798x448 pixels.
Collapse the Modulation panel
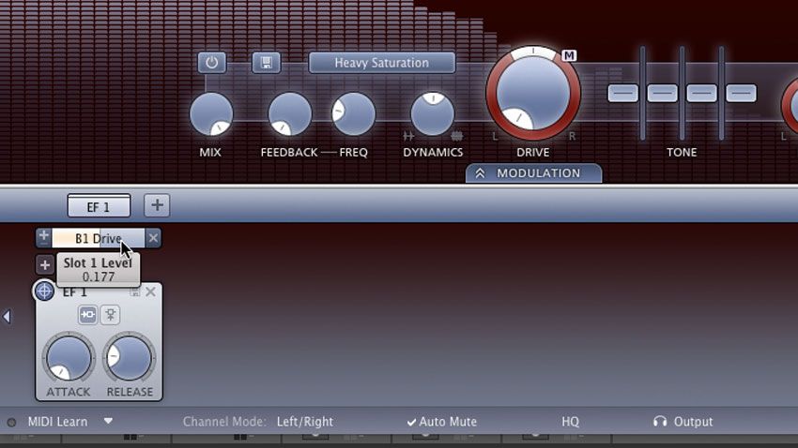pyautogui.click(x=533, y=173)
